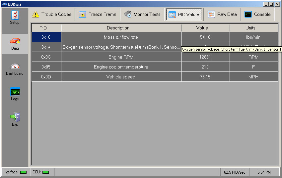282x178 pixels.
Task: Click the green ECU status indicator
Action: (x=45, y=172)
